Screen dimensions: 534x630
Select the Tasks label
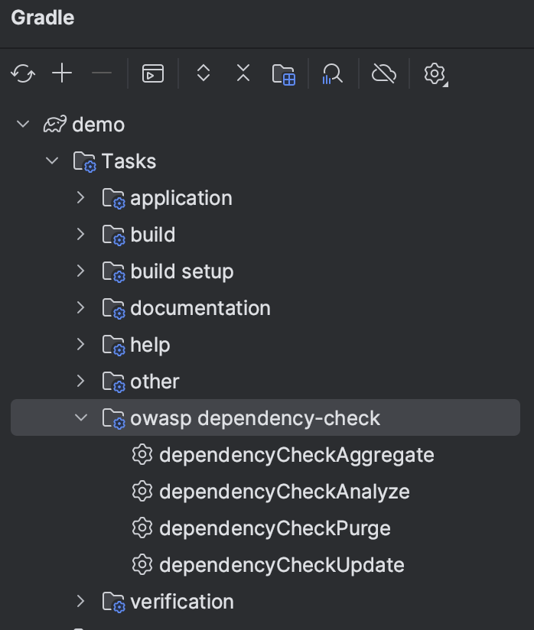pyautogui.click(x=129, y=161)
